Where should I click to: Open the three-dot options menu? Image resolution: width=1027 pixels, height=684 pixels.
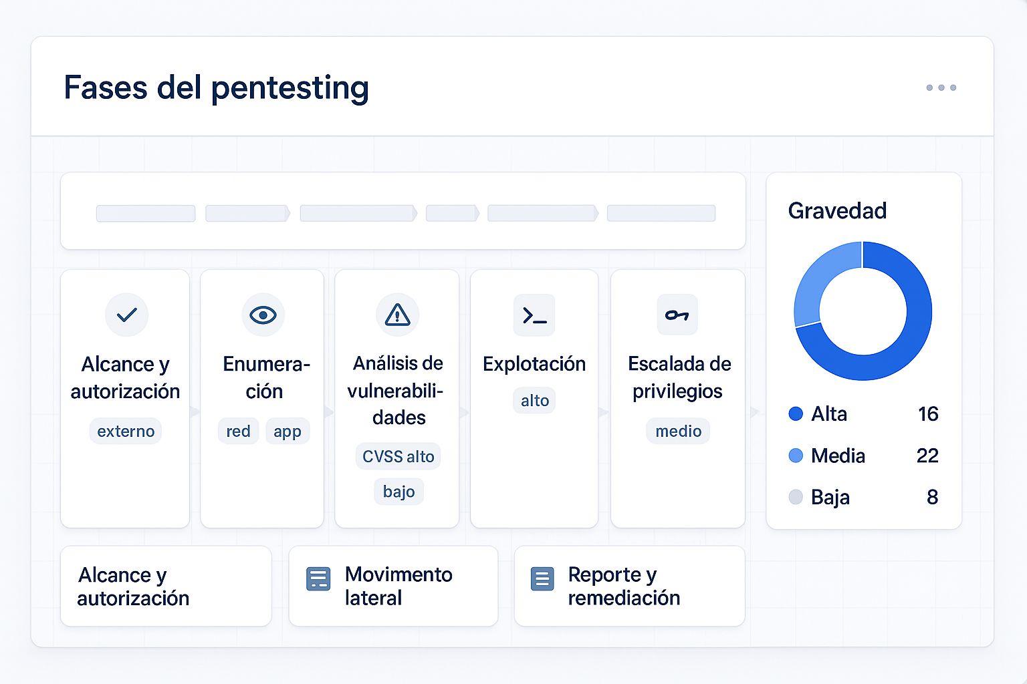(x=941, y=87)
